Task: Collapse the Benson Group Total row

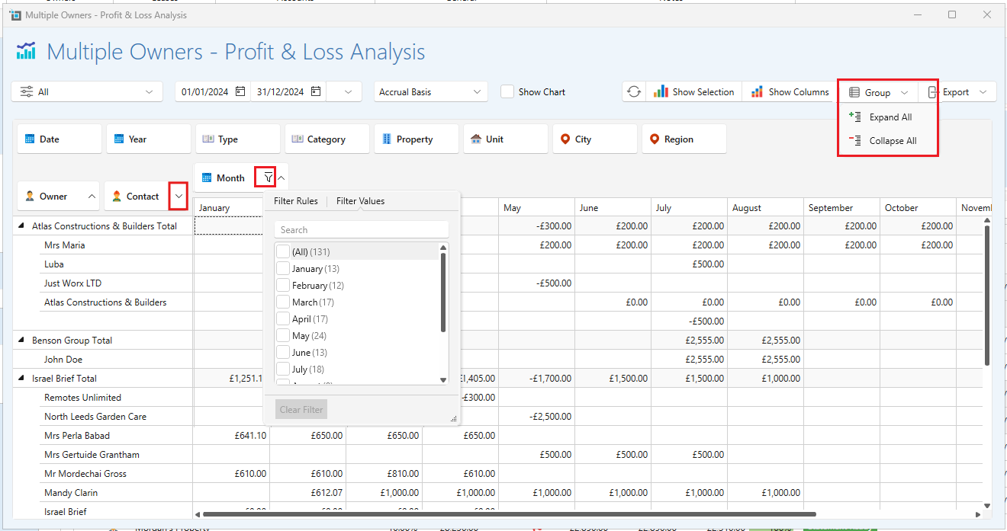Action: coord(22,341)
